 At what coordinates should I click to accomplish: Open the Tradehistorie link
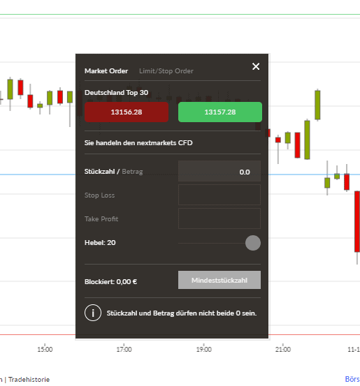click(29, 380)
